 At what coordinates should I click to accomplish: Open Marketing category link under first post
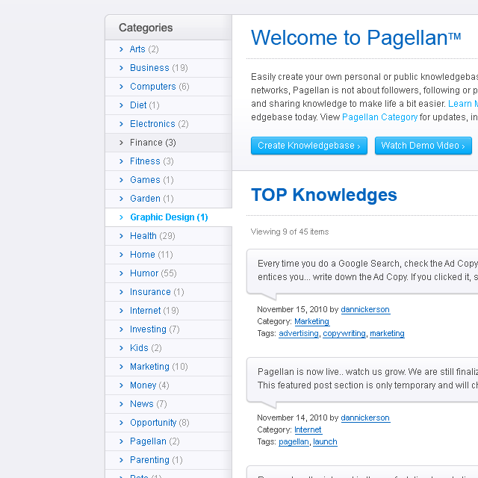coord(311,321)
